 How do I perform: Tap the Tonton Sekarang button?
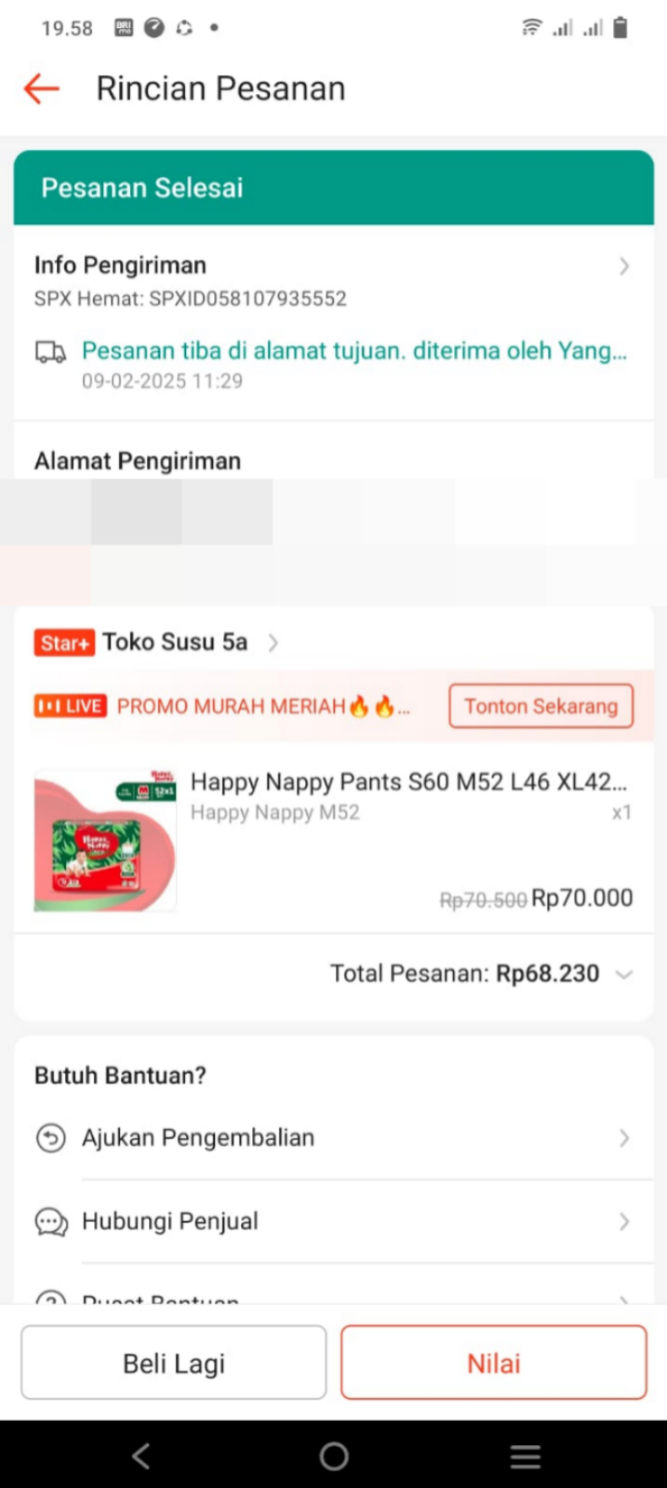[x=540, y=706]
